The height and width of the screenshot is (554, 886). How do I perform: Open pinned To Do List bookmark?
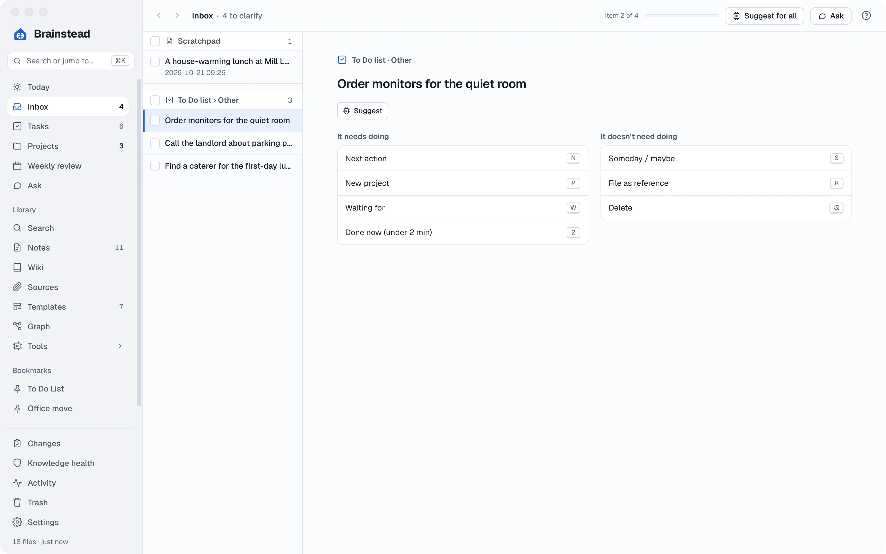coord(68,389)
